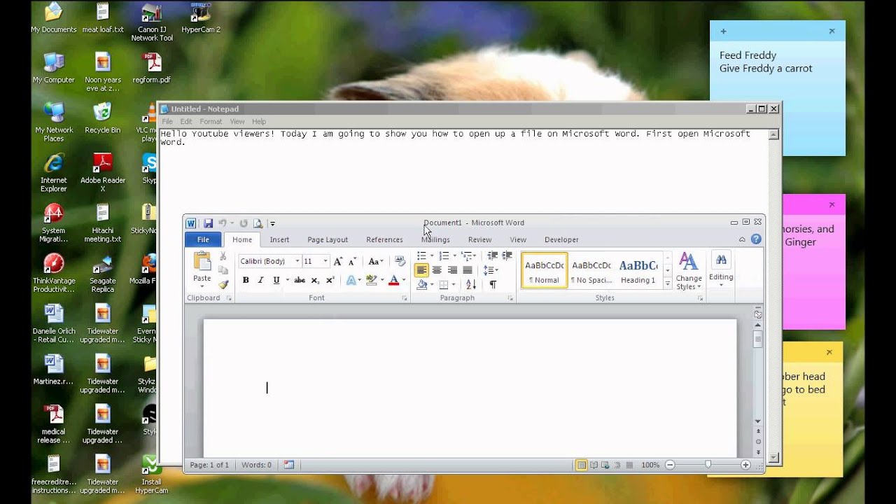This screenshot has height=504, width=896.
Task: Select the No Spacing style
Action: [591, 270]
